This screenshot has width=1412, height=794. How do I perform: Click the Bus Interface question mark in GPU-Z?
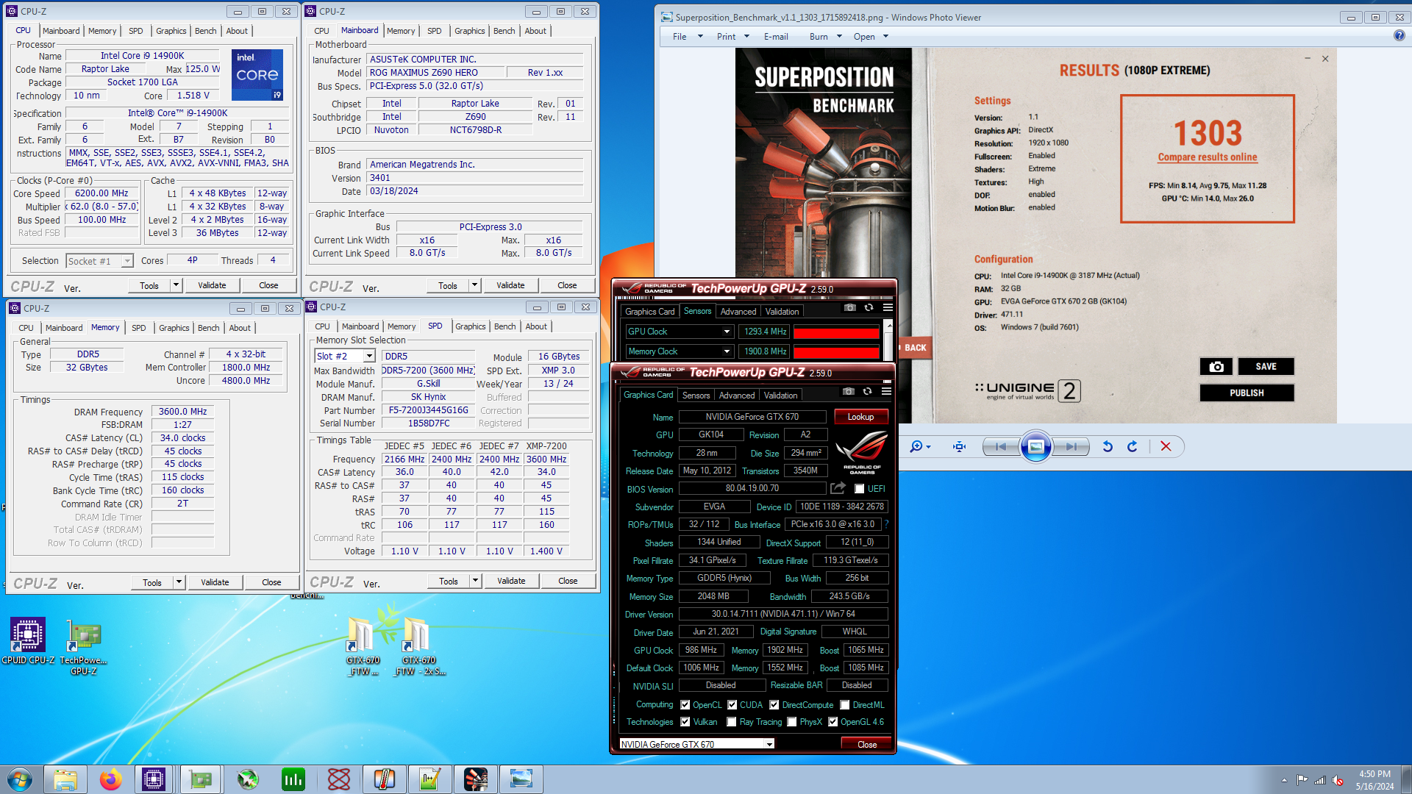pos(887,524)
